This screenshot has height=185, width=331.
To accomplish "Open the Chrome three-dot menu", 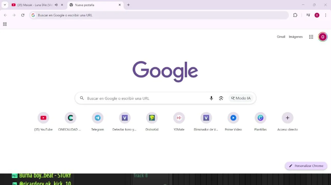I will click(326, 15).
